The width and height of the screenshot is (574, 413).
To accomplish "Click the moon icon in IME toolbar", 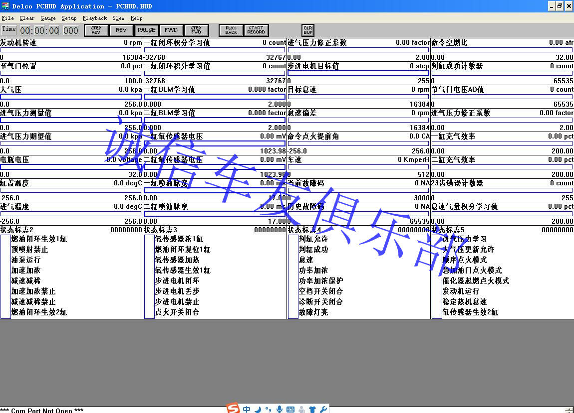I will pos(258,410).
